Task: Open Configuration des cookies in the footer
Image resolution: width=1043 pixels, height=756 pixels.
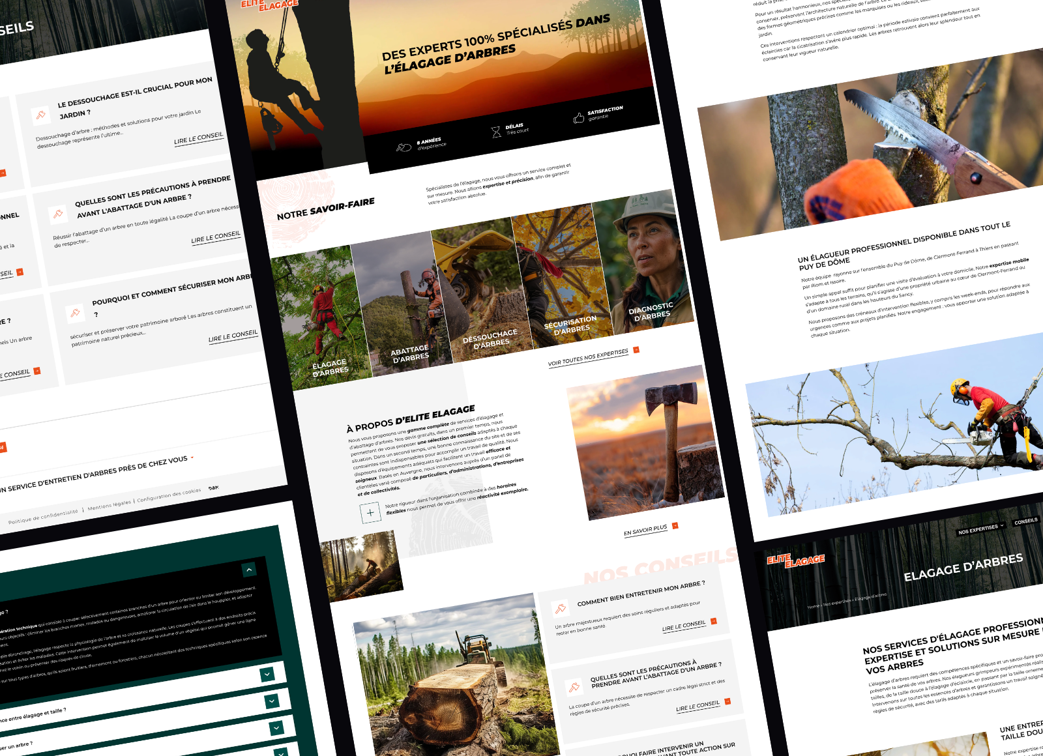Action: pyautogui.click(x=169, y=495)
